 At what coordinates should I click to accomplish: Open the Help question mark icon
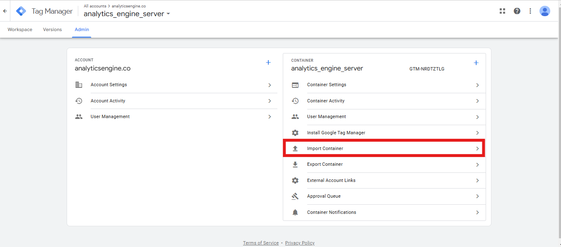click(517, 11)
